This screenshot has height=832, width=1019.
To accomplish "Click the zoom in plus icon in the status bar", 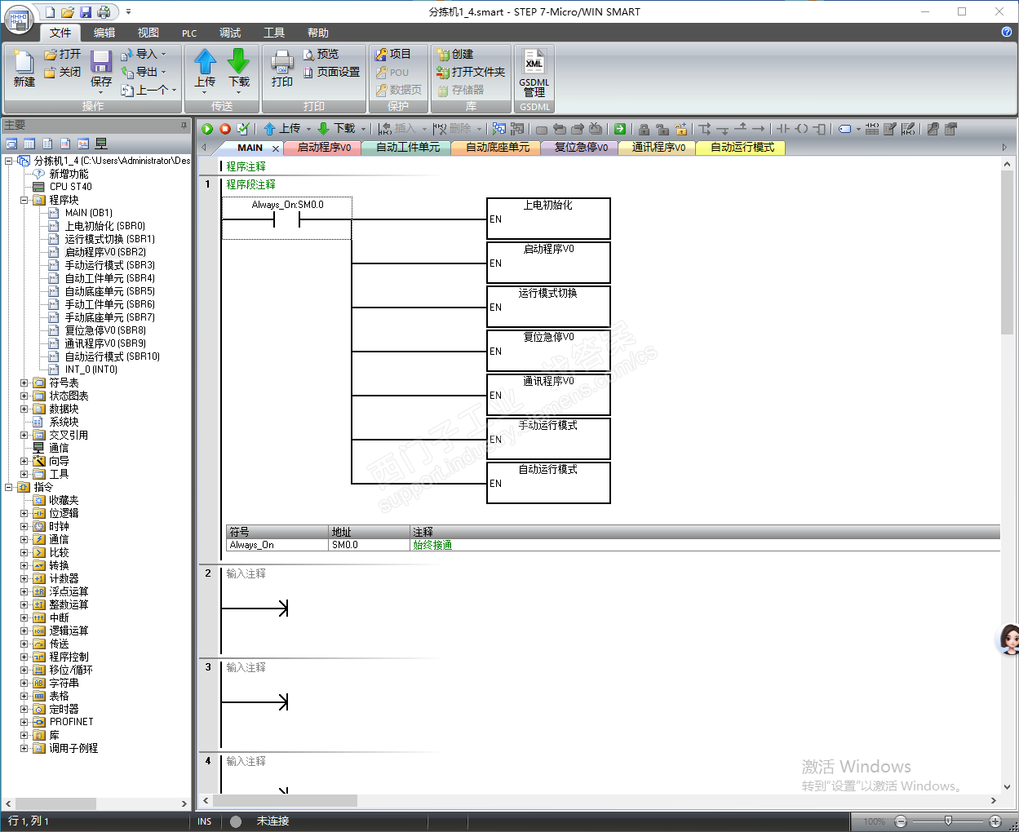I will 995,821.
